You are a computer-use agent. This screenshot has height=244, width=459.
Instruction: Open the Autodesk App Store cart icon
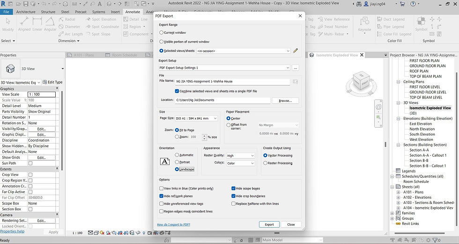click(x=402, y=4)
